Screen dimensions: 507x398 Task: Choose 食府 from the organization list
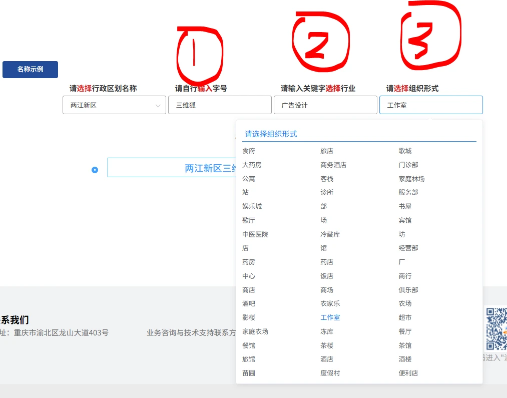(249, 151)
